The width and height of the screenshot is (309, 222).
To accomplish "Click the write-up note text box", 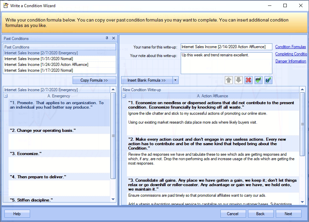I will pyautogui.click(x=226, y=63).
